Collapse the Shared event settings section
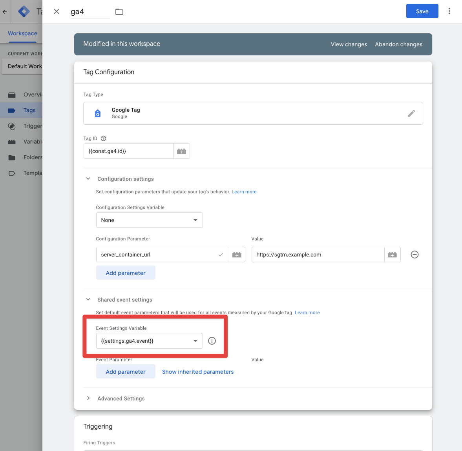 click(x=88, y=300)
